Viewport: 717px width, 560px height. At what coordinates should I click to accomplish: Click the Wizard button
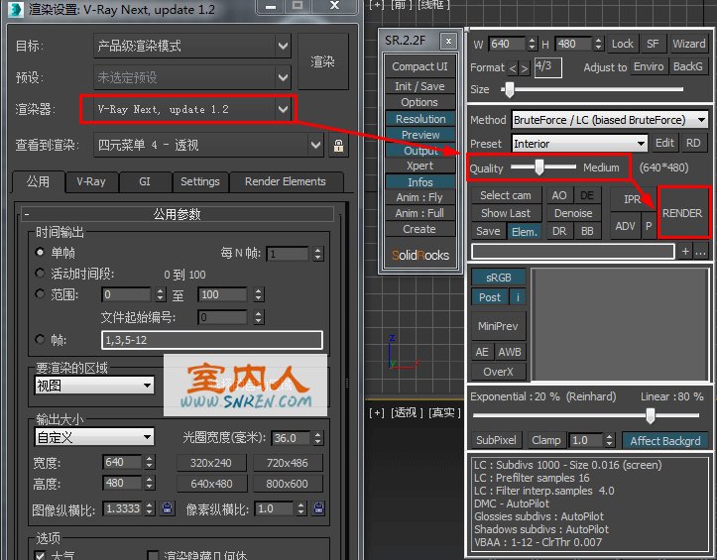[688, 44]
